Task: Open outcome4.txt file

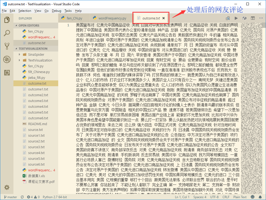Action: [36, 107]
